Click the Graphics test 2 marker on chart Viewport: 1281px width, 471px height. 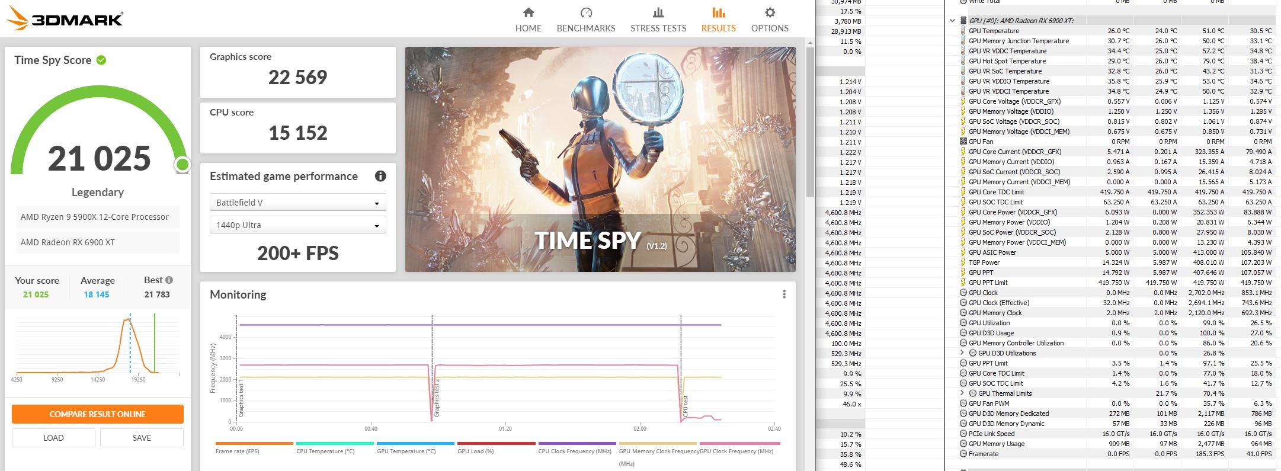pos(437,399)
